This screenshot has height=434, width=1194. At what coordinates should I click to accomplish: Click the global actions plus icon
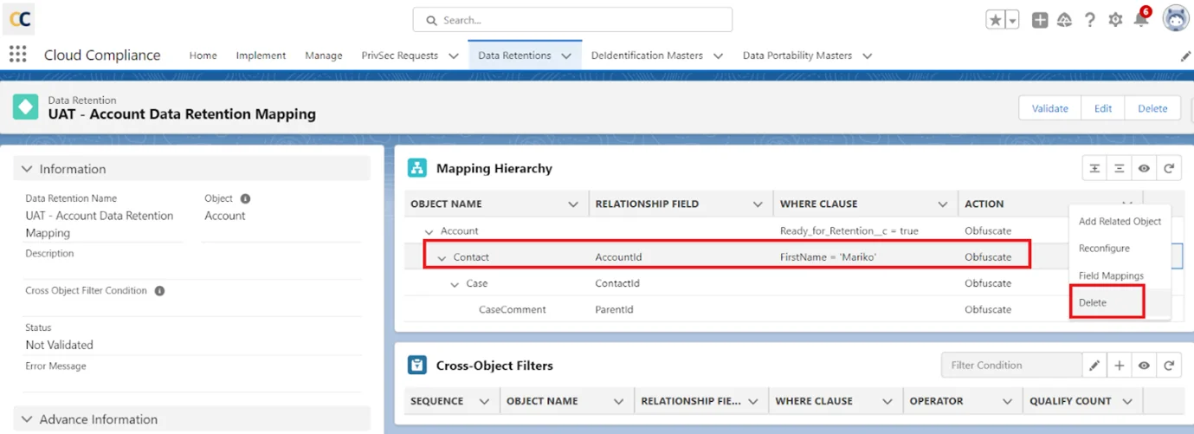[1040, 20]
